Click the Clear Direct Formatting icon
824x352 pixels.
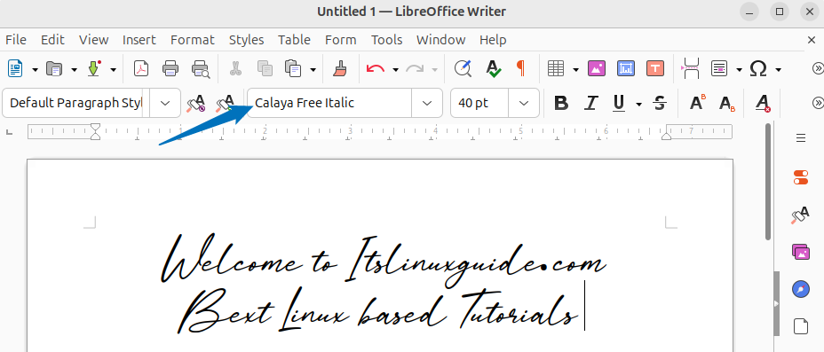[x=763, y=103]
